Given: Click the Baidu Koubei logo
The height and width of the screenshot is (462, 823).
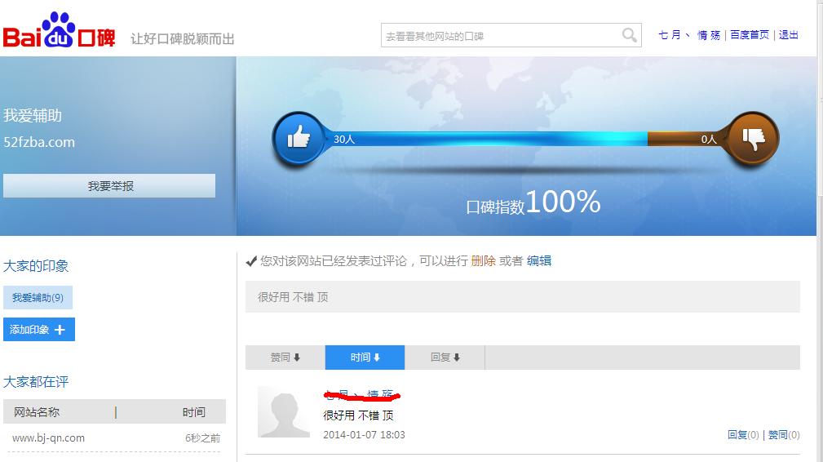Looking at the screenshot, I should [59, 30].
